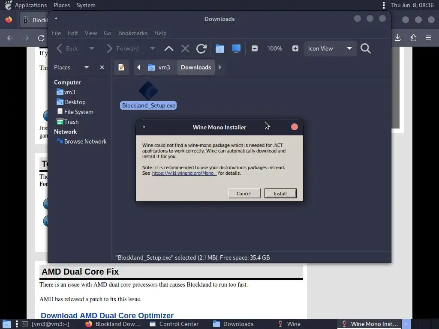
Task: Click the 100% zoom level
Action: pos(275,48)
